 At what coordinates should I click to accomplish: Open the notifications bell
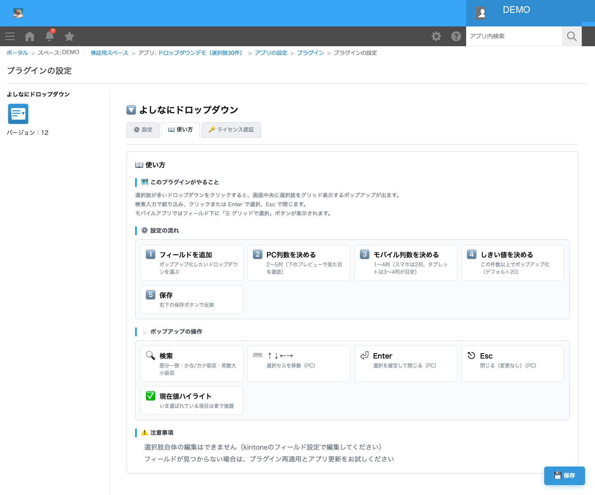point(50,36)
